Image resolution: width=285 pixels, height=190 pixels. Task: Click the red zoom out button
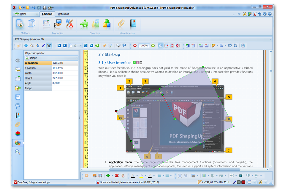[x=135, y=45]
